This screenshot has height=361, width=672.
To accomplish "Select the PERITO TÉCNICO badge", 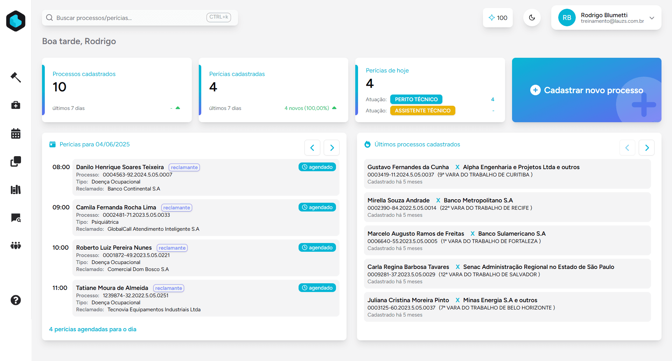I will [416, 99].
